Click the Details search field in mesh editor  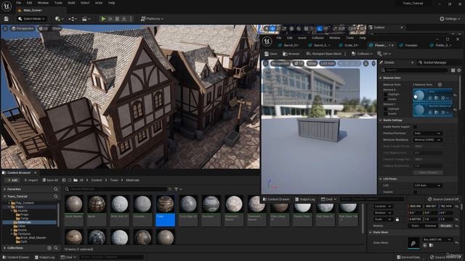tap(414, 70)
